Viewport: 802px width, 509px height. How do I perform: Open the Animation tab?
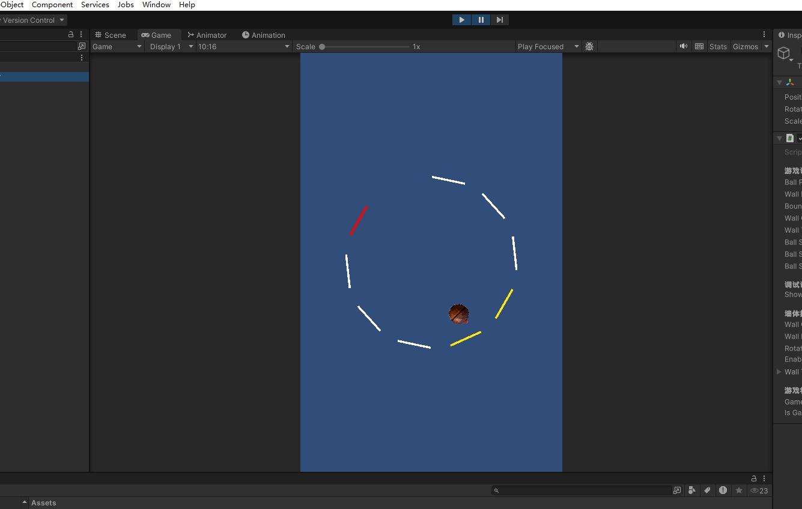click(x=264, y=35)
